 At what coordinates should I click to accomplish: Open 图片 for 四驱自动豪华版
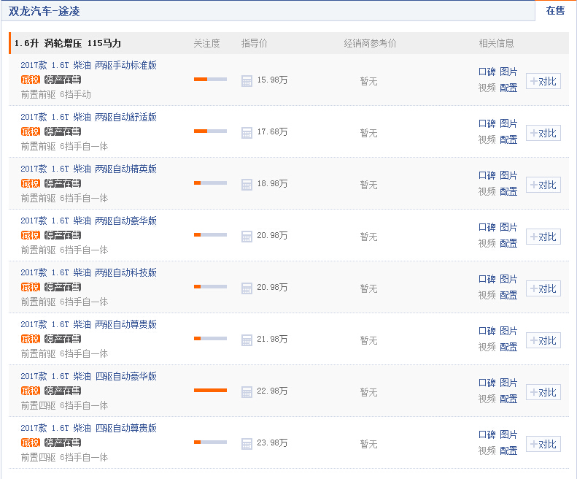pos(508,383)
